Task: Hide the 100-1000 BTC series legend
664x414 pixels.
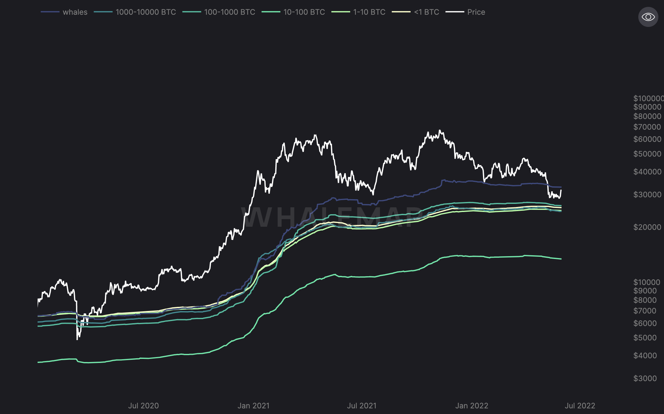Action: click(x=230, y=12)
